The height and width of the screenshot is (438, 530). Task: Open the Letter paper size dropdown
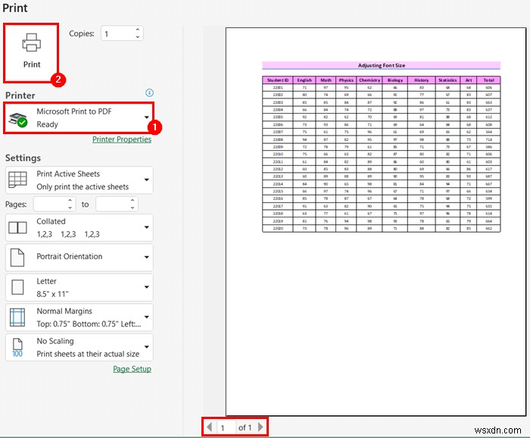pos(79,287)
